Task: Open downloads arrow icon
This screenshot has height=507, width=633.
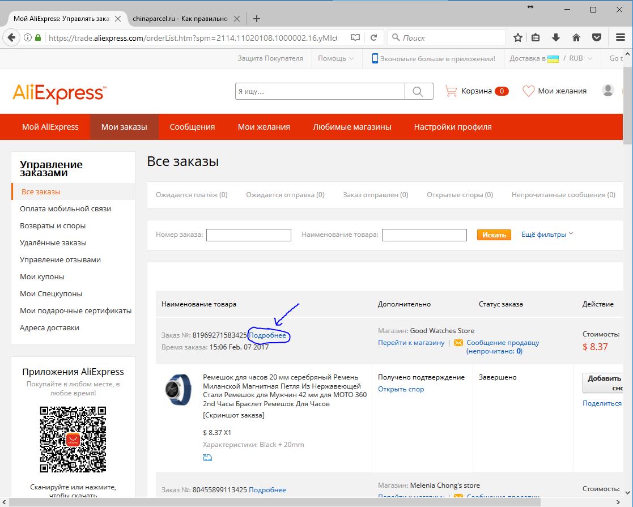Action: [x=556, y=37]
